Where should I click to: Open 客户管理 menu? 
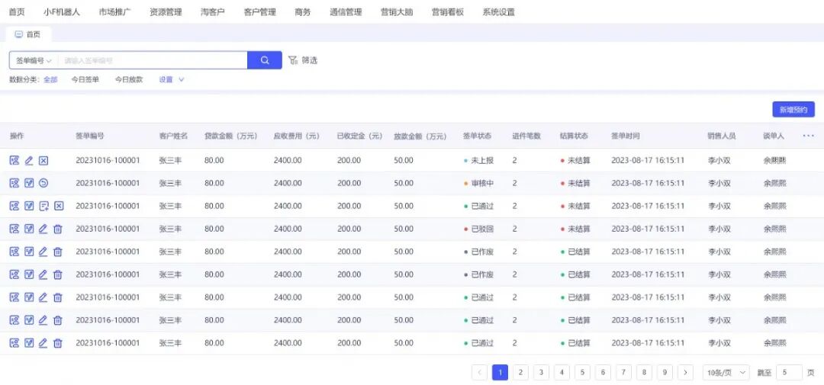(x=259, y=12)
